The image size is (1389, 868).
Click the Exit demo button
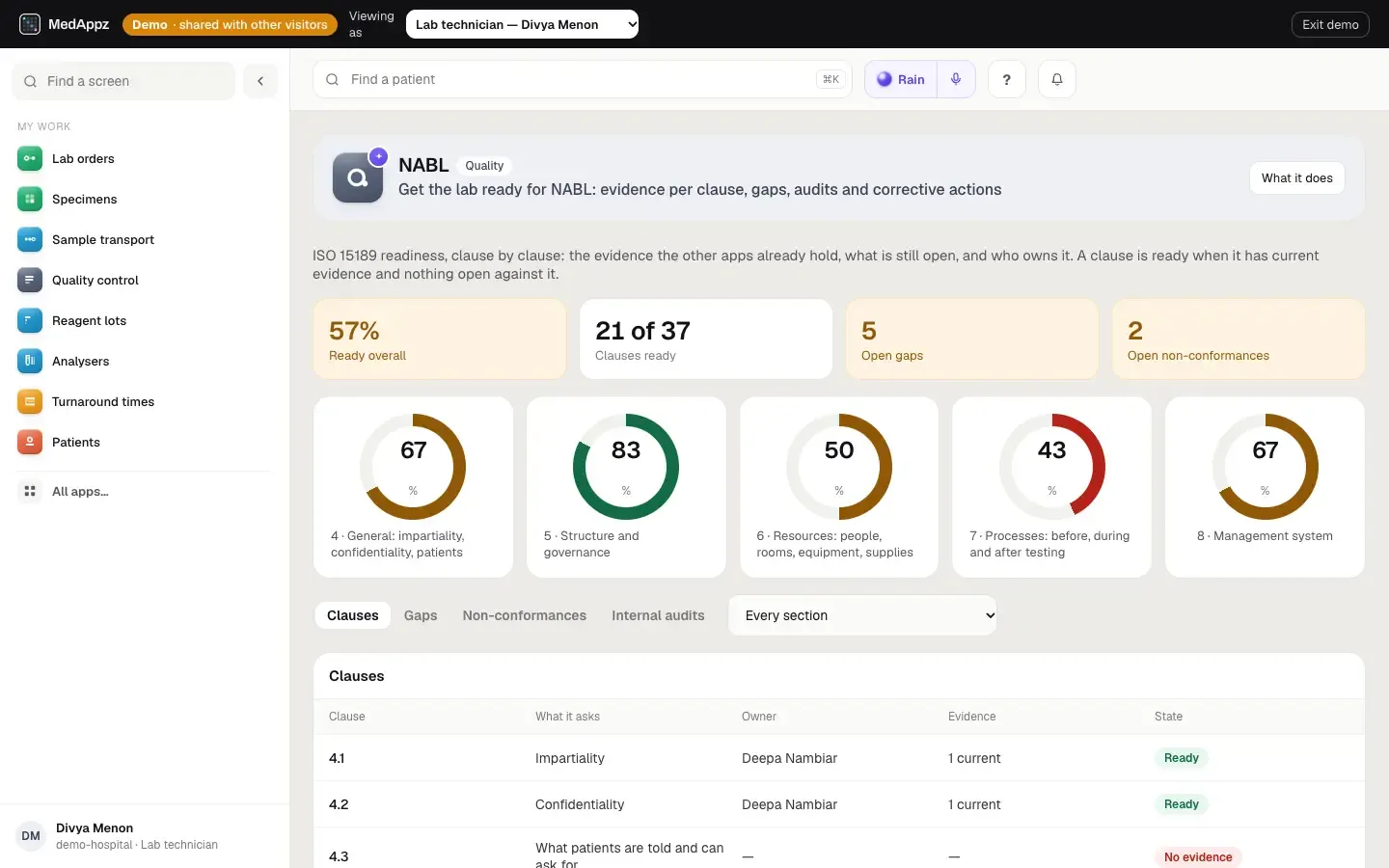(x=1330, y=24)
